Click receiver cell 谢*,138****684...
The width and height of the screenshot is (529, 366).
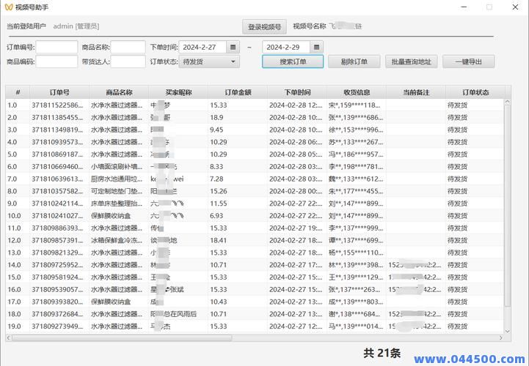pos(355,314)
